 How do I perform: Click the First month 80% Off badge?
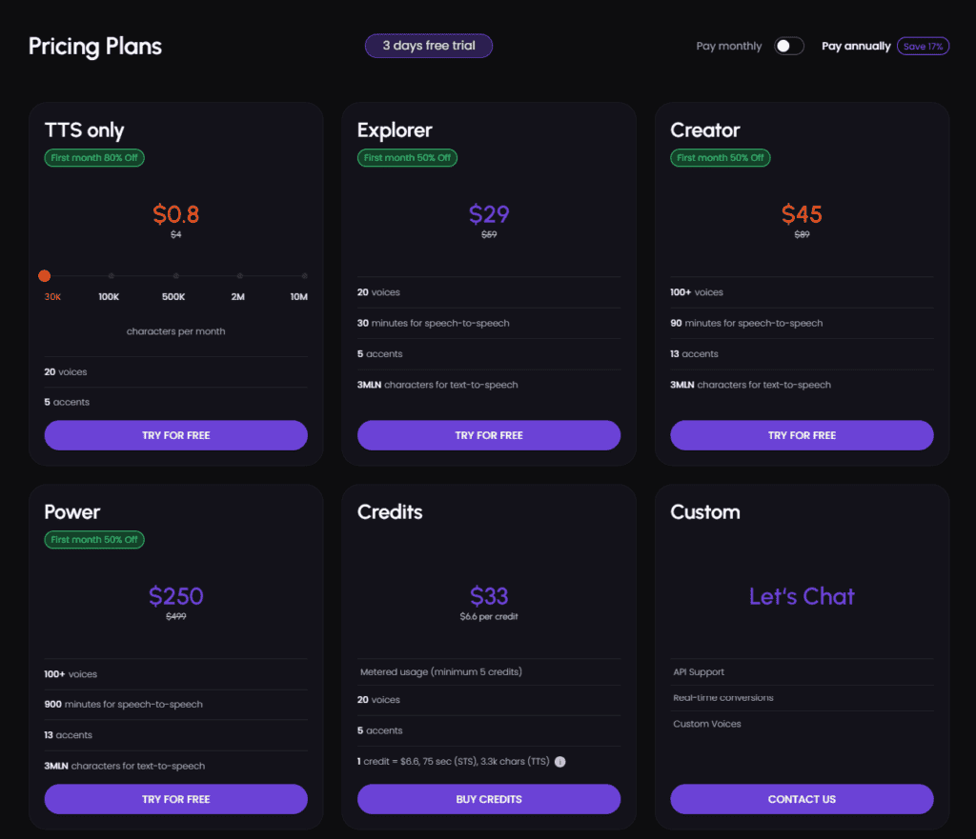click(93, 157)
